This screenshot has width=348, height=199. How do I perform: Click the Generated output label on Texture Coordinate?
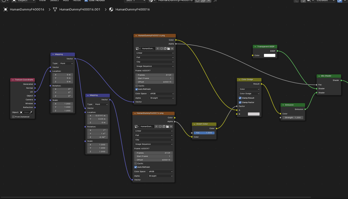point(28,84)
